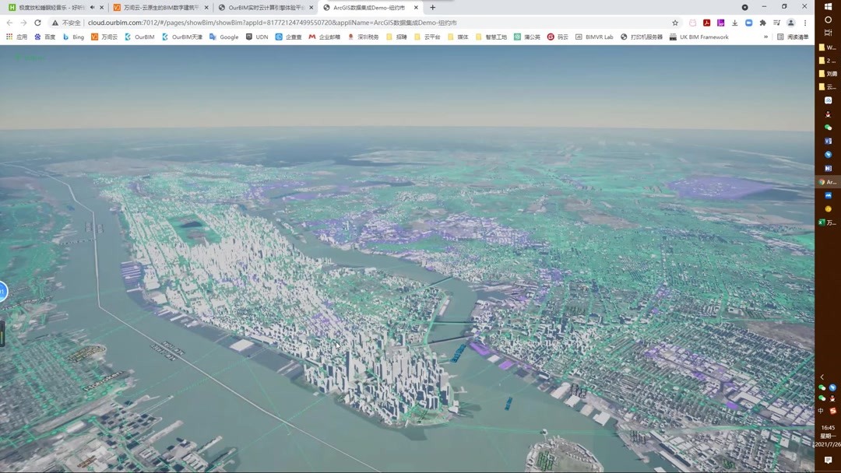Open the browser downloads icon
Image resolution: width=841 pixels, height=473 pixels.
coord(735,23)
